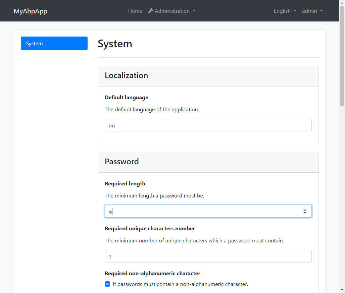
Task: Click the scrollbar up arrow icon
Action: point(342,3)
